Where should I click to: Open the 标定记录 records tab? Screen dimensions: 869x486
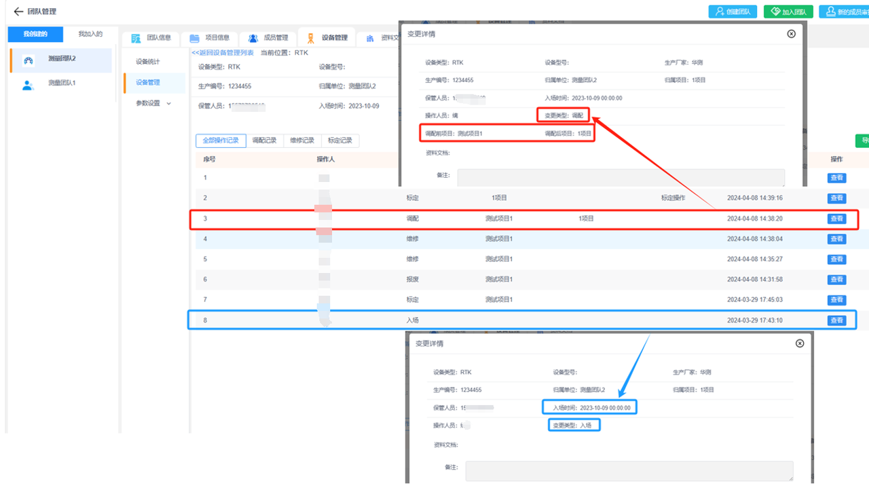tap(339, 141)
